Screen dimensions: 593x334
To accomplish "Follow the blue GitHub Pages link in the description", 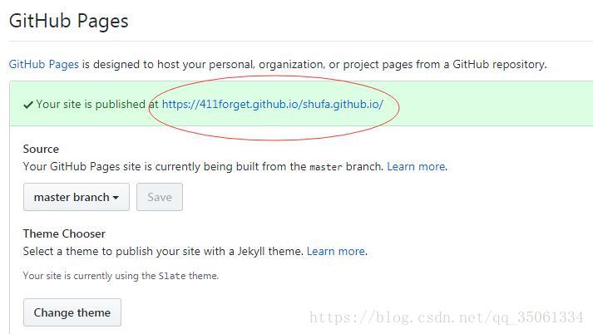I will pyautogui.click(x=43, y=64).
